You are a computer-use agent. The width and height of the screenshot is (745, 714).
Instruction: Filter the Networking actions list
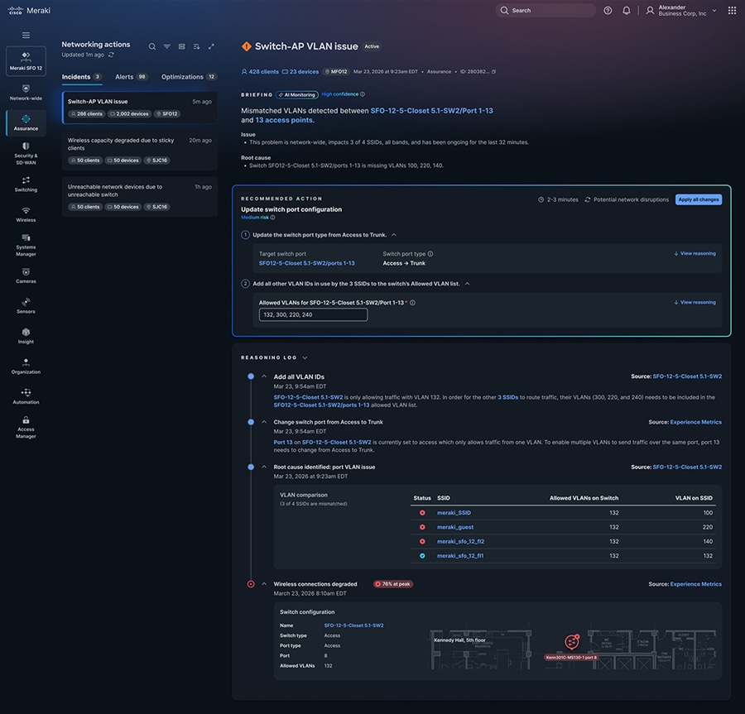[x=166, y=46]
